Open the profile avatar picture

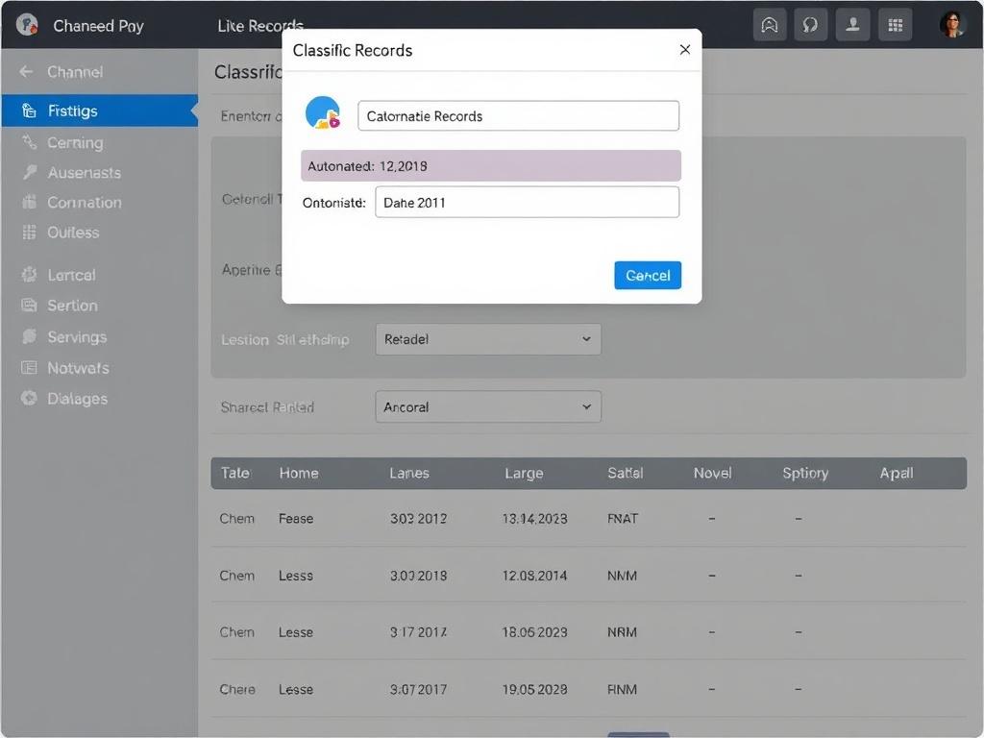(951, 25)
